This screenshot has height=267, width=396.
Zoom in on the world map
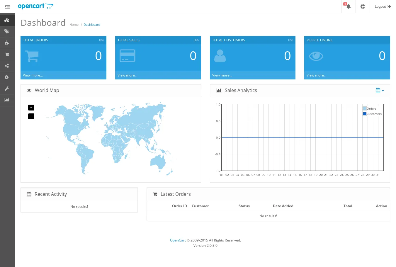(x=31, y=108)
